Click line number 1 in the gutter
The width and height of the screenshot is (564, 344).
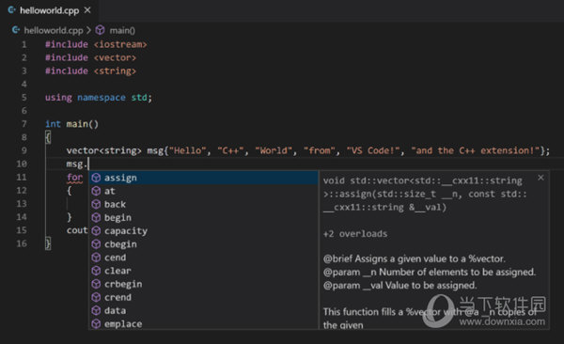click(24, 44)
